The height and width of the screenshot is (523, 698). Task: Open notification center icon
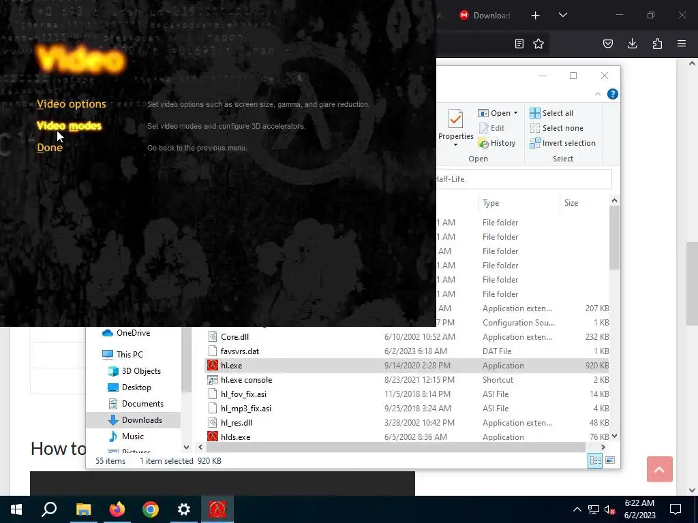coord(676,509)
